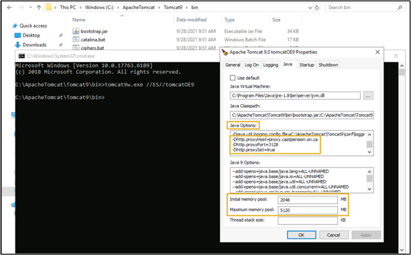
Task: Click the Maximum memory pool field
Action: [x=308, y=210]
